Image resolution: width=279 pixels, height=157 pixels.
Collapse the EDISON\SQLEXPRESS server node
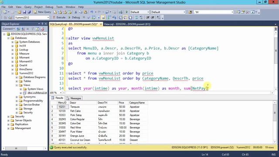4,34
